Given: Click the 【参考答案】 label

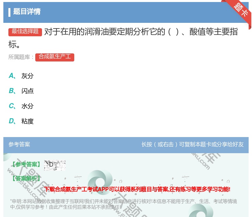Looking at the screenshot, I should click(x=26, y=165).
